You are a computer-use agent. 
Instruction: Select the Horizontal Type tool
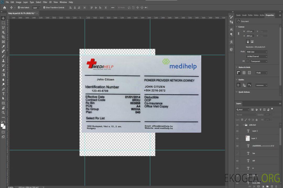3,94
